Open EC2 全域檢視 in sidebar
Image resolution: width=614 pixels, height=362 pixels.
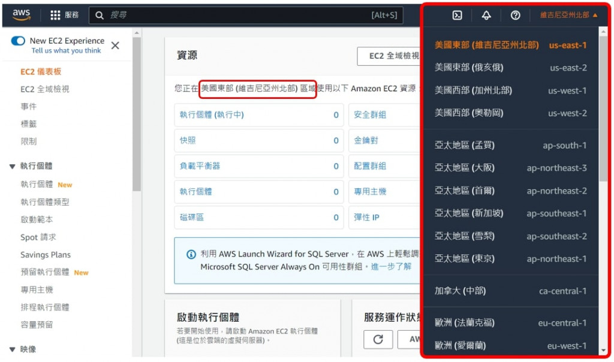[x=44, y=89]
